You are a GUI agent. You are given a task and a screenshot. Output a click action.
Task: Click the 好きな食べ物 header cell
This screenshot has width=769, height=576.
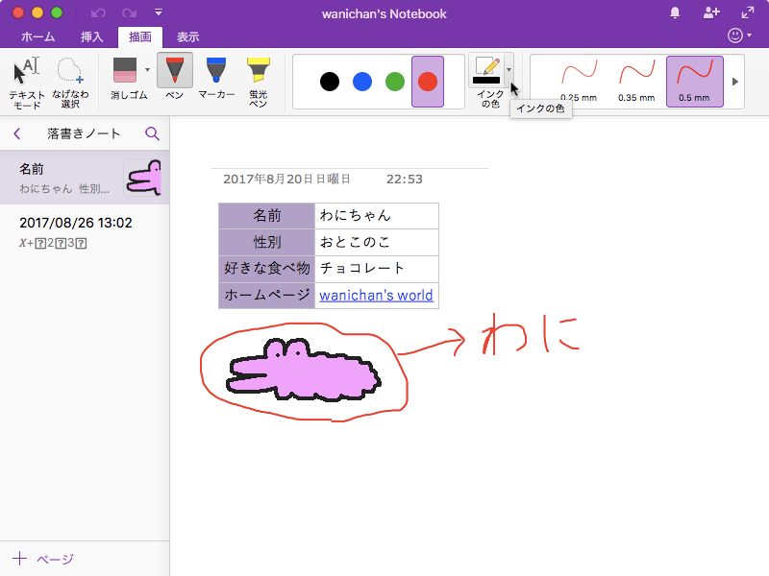coord(266,269)
